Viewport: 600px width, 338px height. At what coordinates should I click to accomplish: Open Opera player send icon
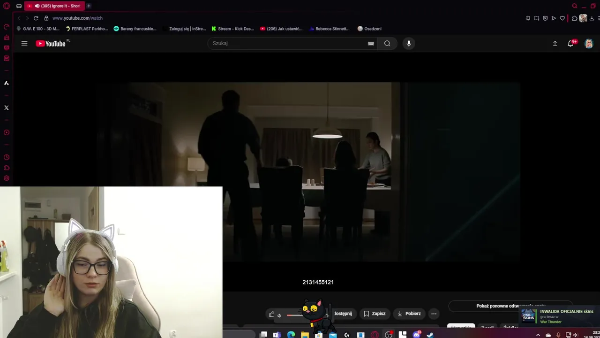[554, 18]
